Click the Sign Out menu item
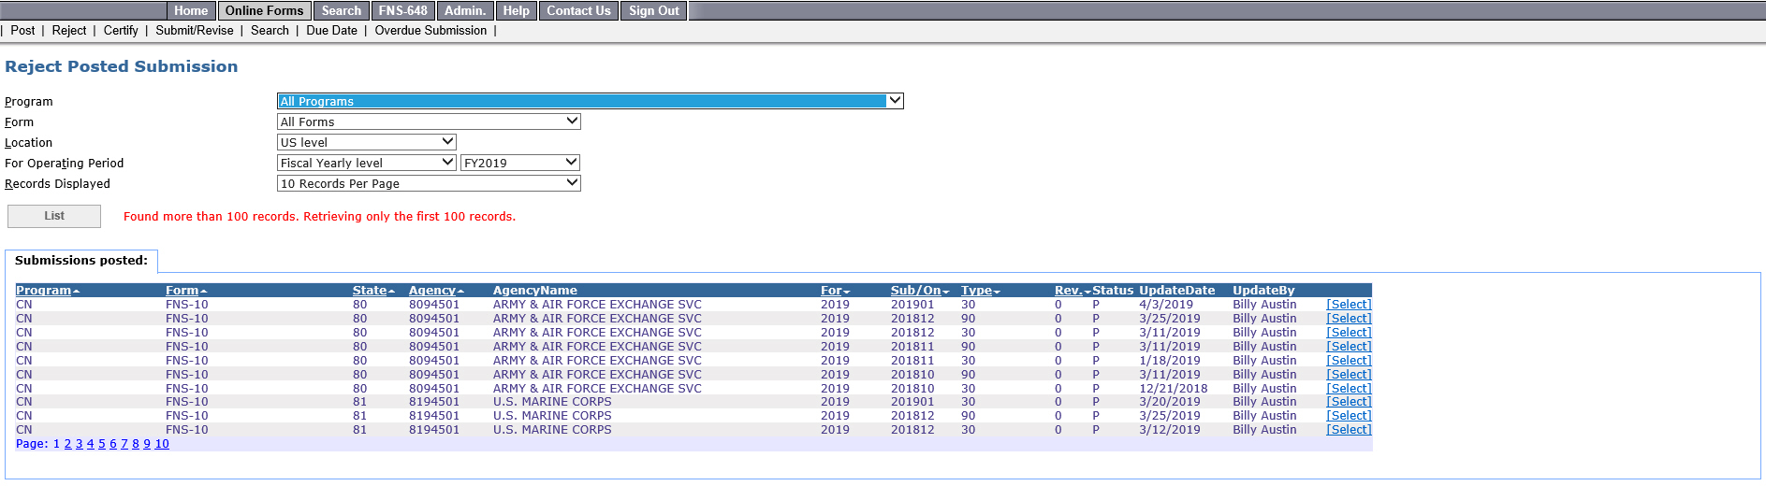 (x=654, y=10)
